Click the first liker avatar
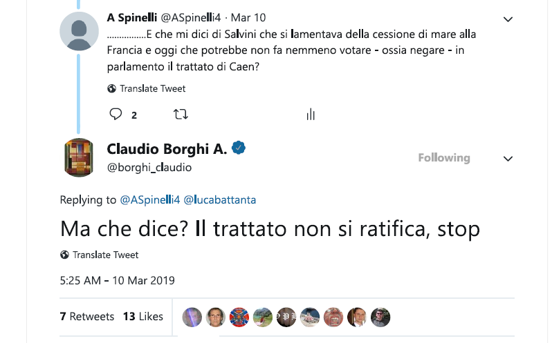Screen dimensions: 552x343 pyautogui.click(x=192, y=317)
